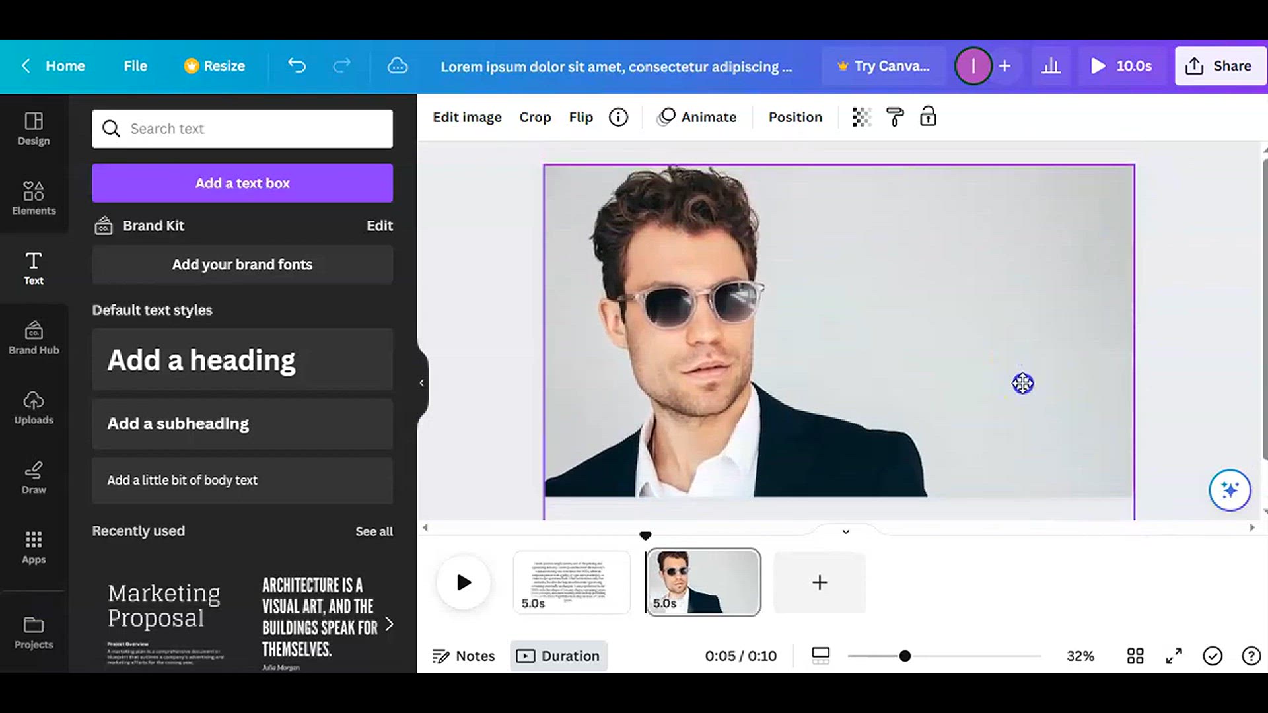
Task: Click the Animate button
Action: (697, 117)
